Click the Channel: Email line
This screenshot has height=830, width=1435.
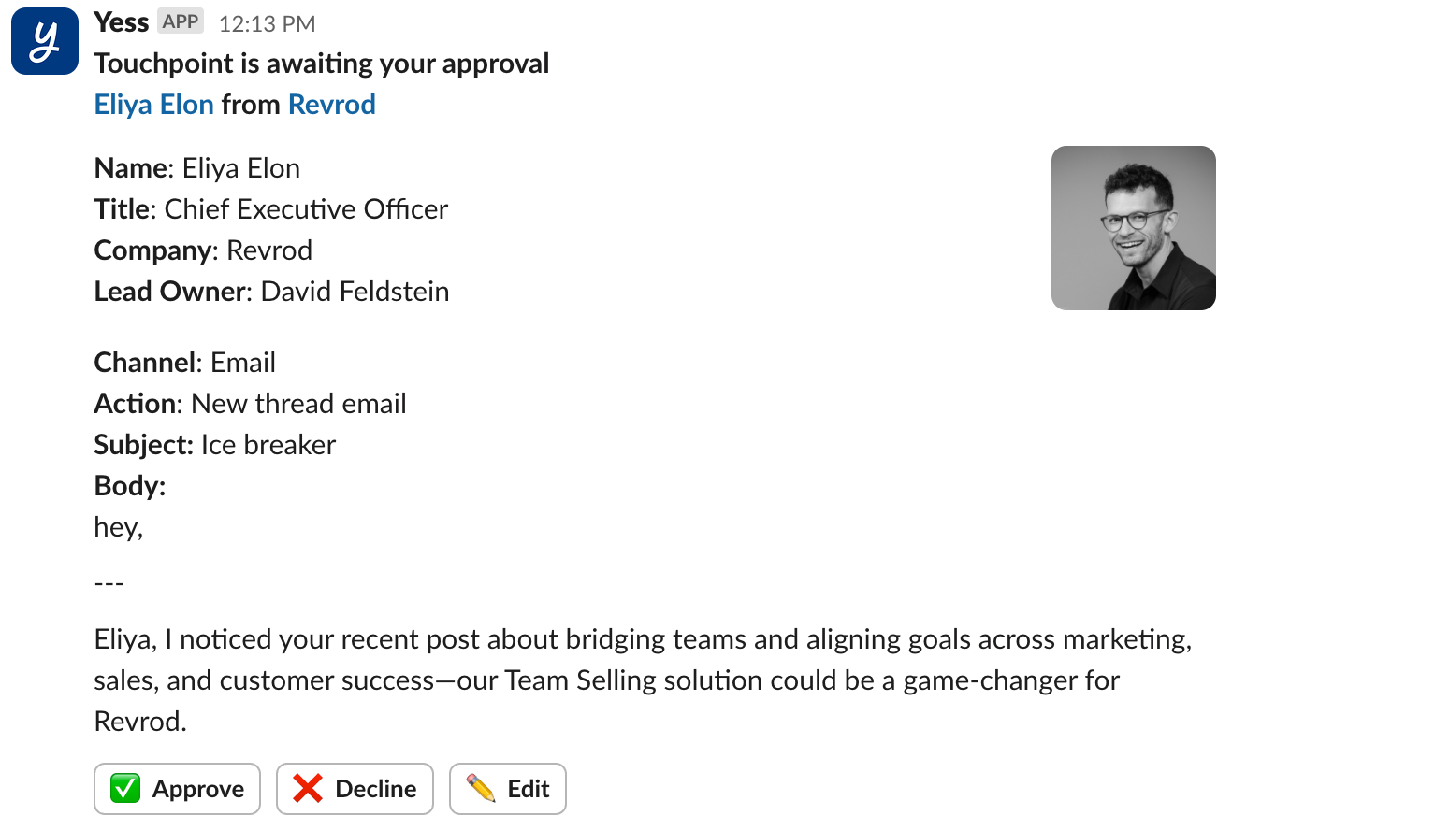pos(184,363)
